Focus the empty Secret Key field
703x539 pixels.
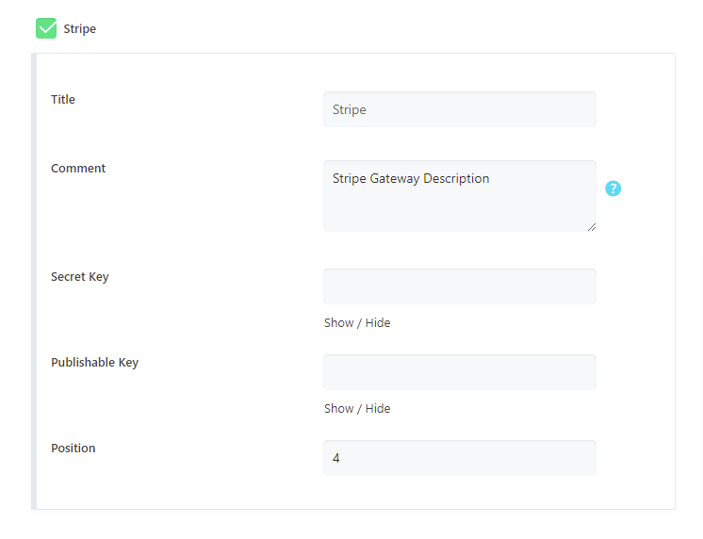pyautogui.click(x=460, y=286)
